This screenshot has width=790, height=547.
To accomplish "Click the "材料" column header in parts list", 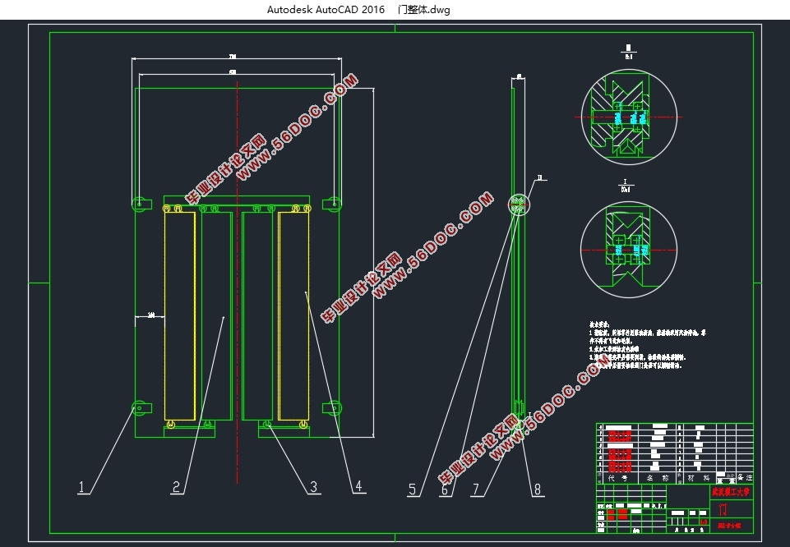I will (x=699, y=478).
